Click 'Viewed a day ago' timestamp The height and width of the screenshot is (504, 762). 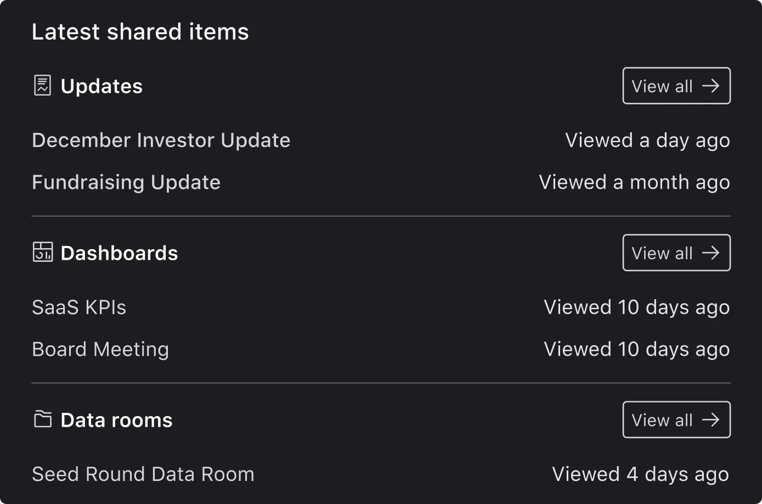pos(647,141)
